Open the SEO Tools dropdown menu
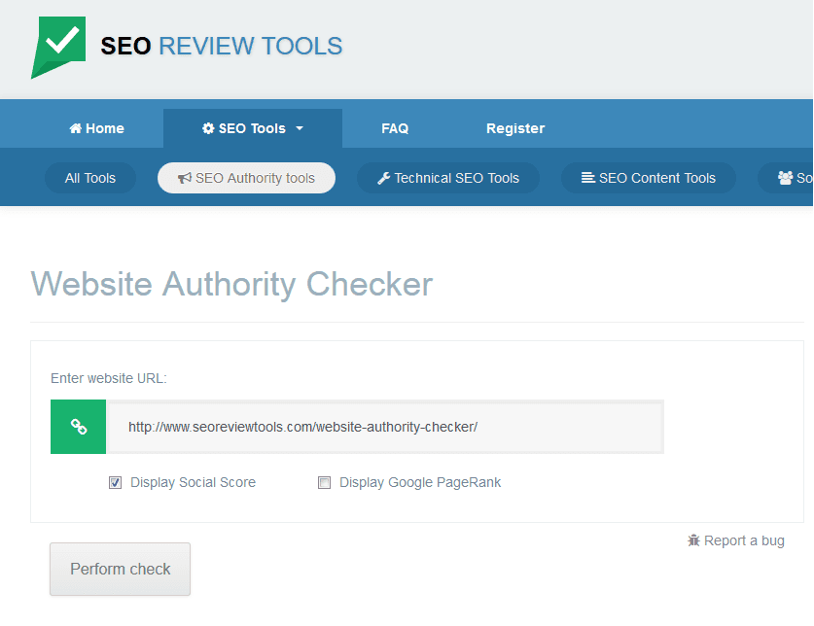The width and height of the screenshot is (814, 626). (253, 127)
